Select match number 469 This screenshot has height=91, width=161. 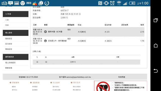69,39
